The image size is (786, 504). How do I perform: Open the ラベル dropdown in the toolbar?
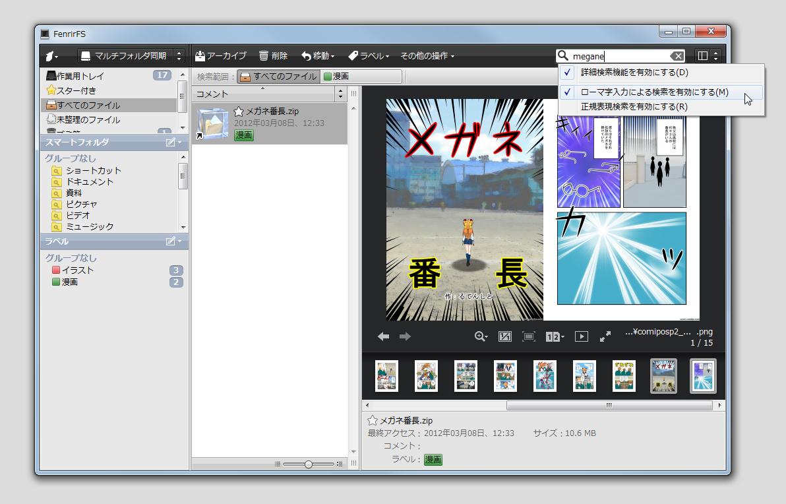(x=368, y=55)
